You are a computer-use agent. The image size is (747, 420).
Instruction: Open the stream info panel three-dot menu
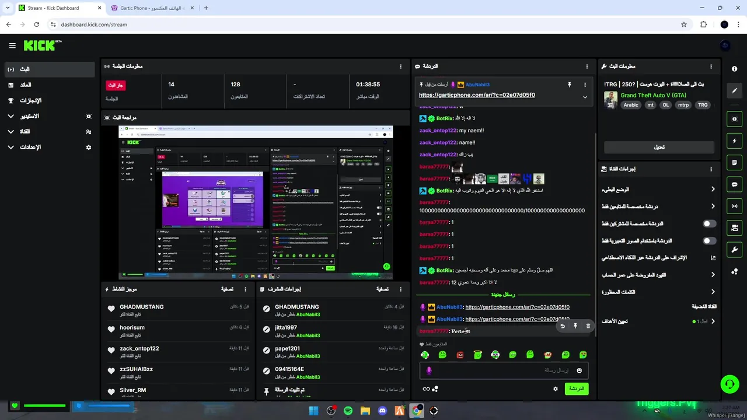coord(711,66)
